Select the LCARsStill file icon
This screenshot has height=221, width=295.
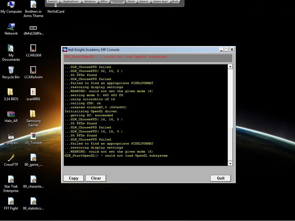33,51
